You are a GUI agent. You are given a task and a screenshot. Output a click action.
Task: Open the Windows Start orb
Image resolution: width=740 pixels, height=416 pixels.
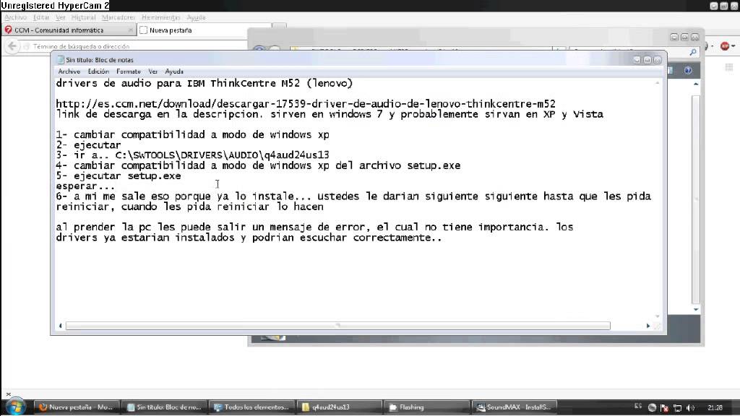[x=15, y=407]
